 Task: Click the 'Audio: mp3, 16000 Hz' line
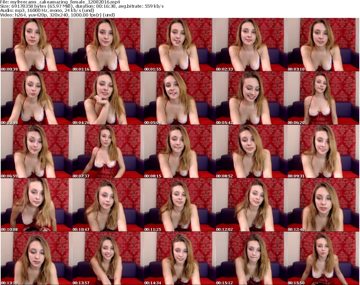[47, 11]
